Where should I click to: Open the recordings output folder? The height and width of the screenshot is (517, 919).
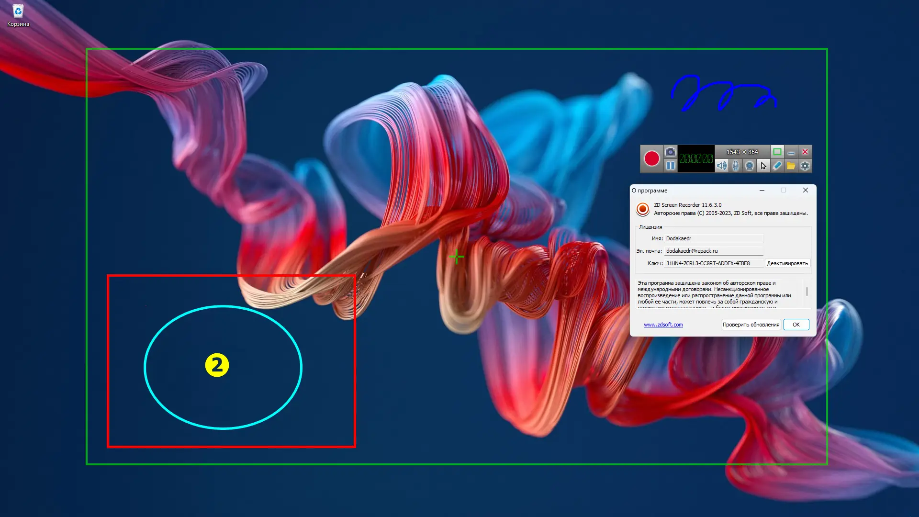point(791,166)
